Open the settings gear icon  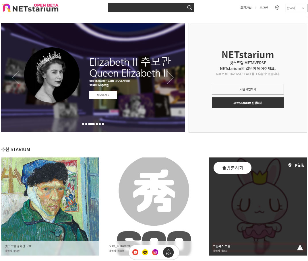coord(277,8)
